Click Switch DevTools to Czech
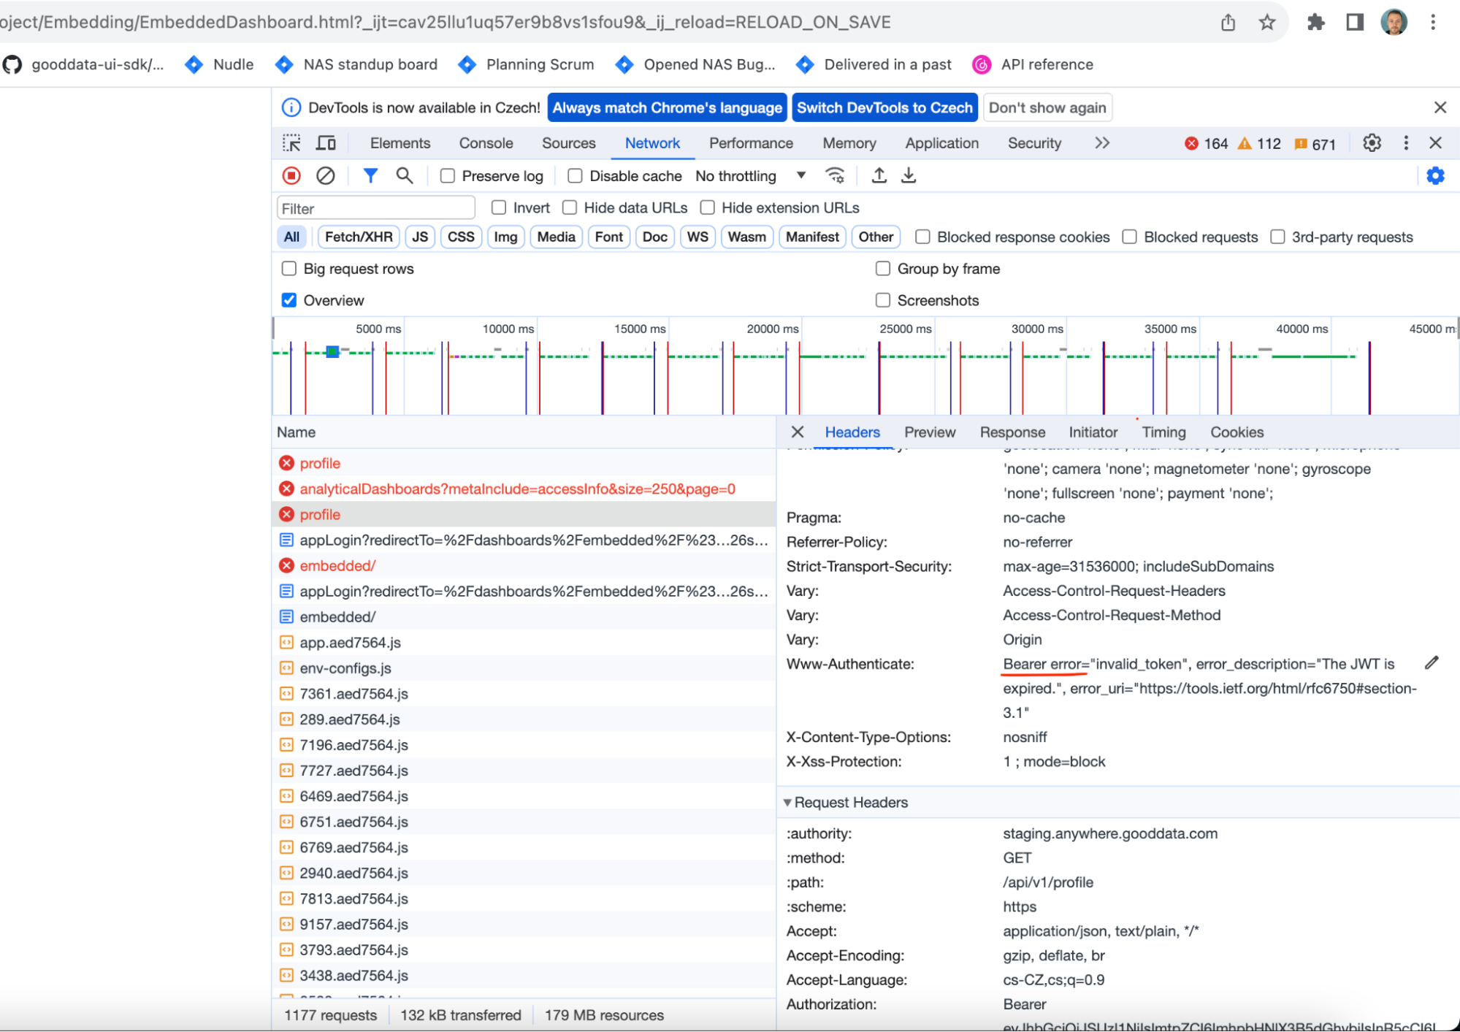Image resolution: width=1460 pixels, height=1032 pixels. 884,107
